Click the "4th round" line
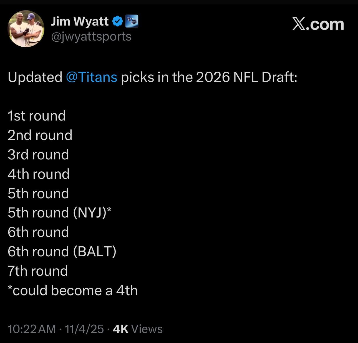The image size is (358, 343). (x=39, y=174)
